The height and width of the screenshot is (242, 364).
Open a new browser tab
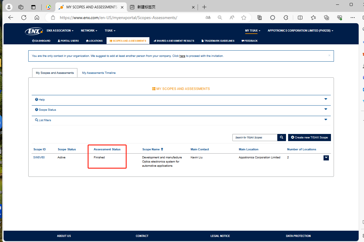204,7
